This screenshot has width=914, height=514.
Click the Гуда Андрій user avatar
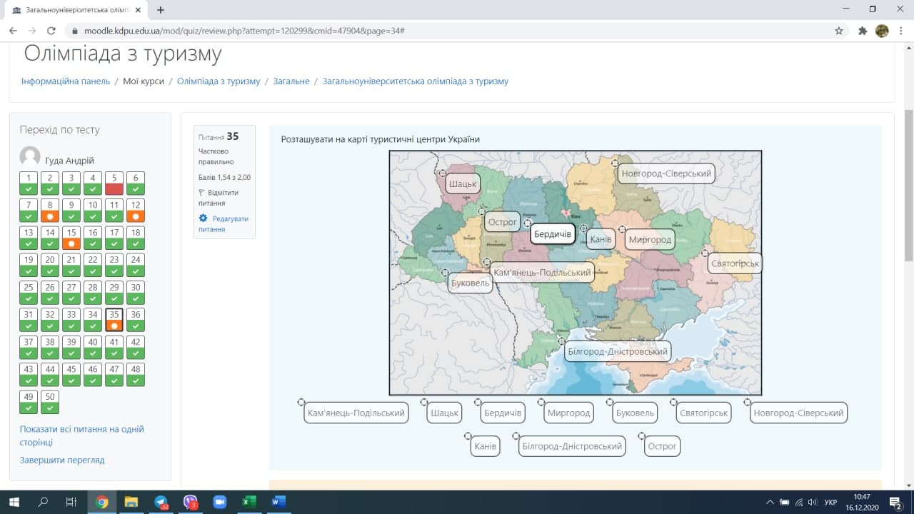(30, 156)
